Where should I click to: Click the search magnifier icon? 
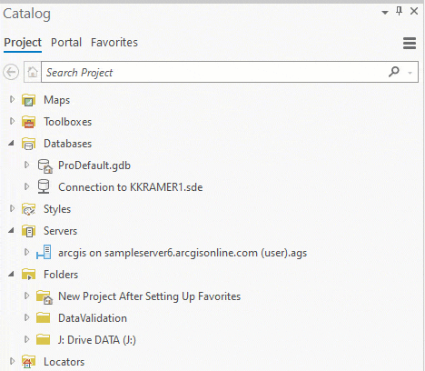[394, 72]
